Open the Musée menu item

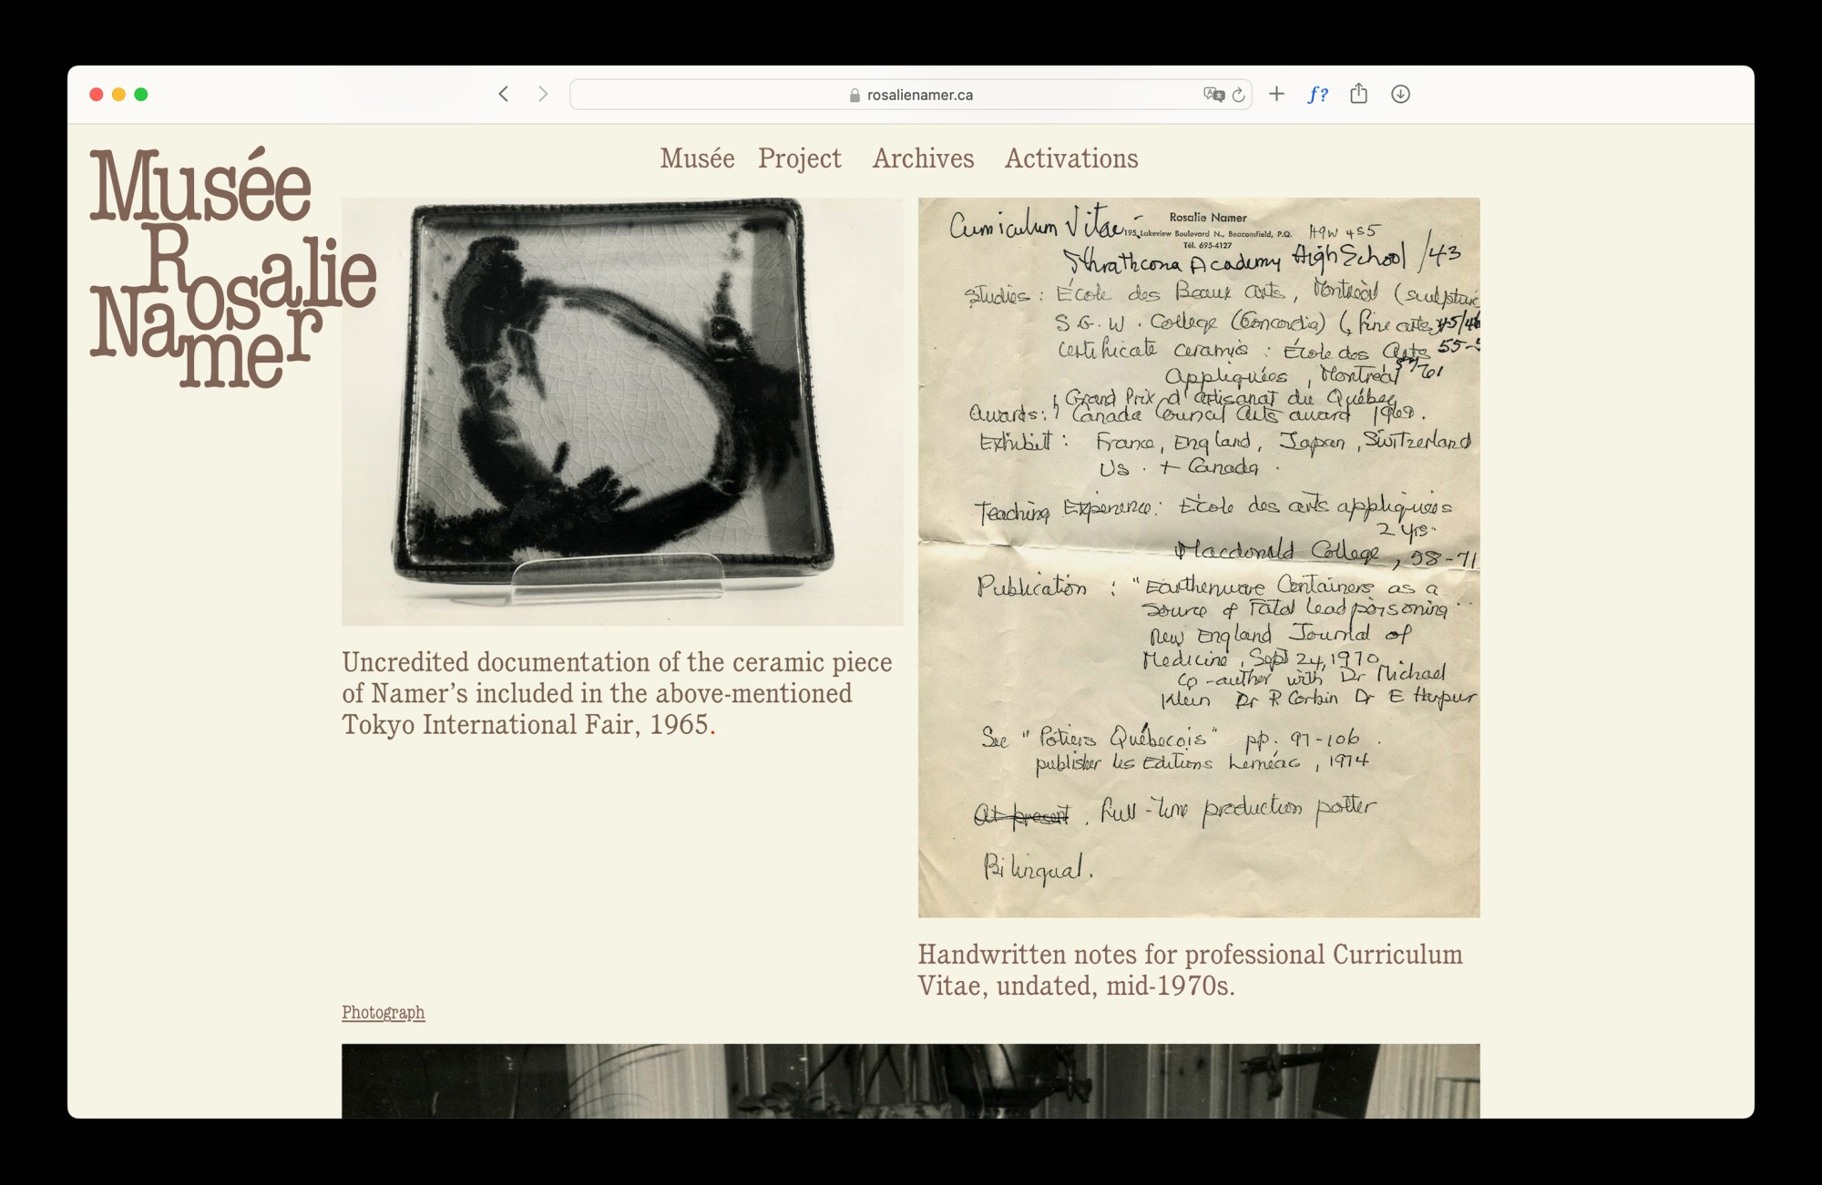tap(697, 158)
